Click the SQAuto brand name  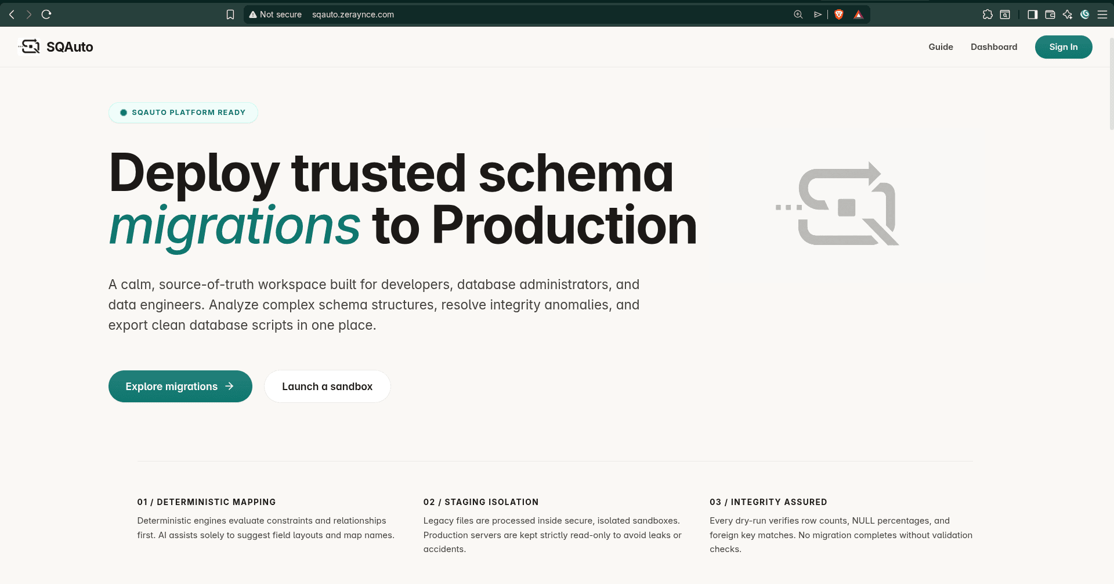(70, 47)
